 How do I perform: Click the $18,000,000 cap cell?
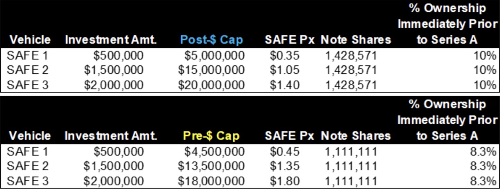(x=211, y=180)
